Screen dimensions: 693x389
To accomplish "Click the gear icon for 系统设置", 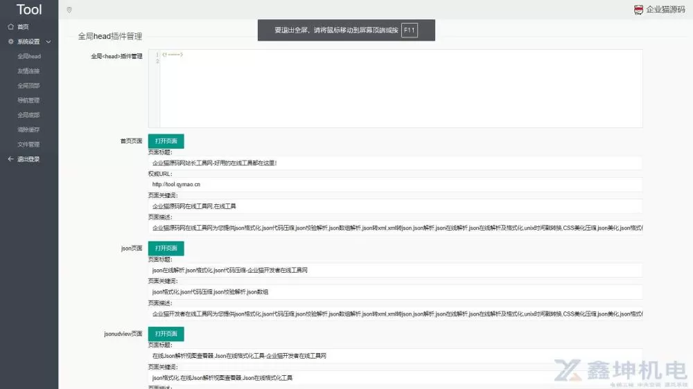I will (x=10, y=42).
